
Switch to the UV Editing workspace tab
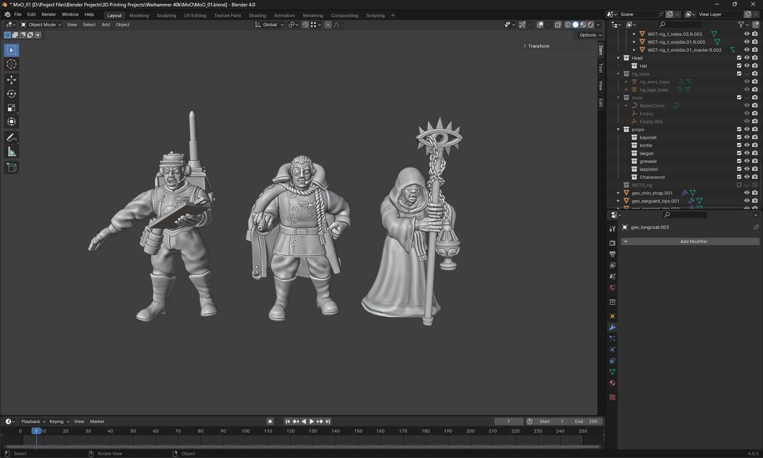pos(195,15)
